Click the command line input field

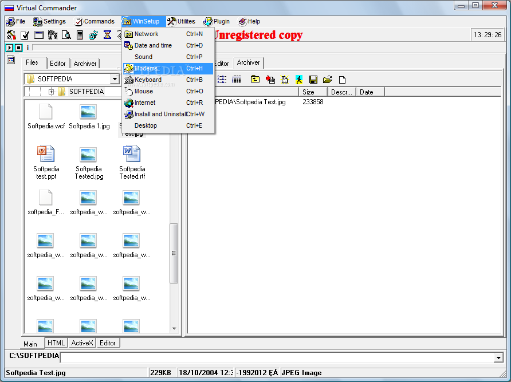(x=277, y=357)
